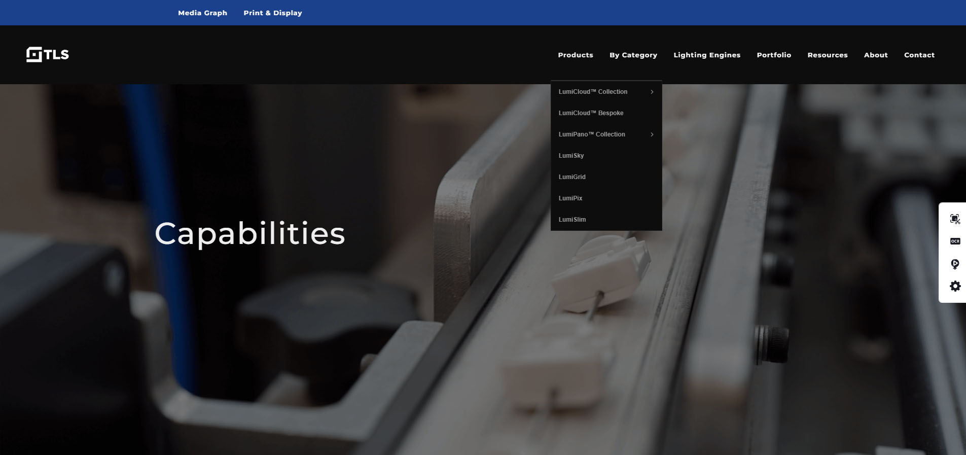Click the TLS logo
Image resolution: width=966 pixels, height=455 pixels.
click(x=48, y=54)
